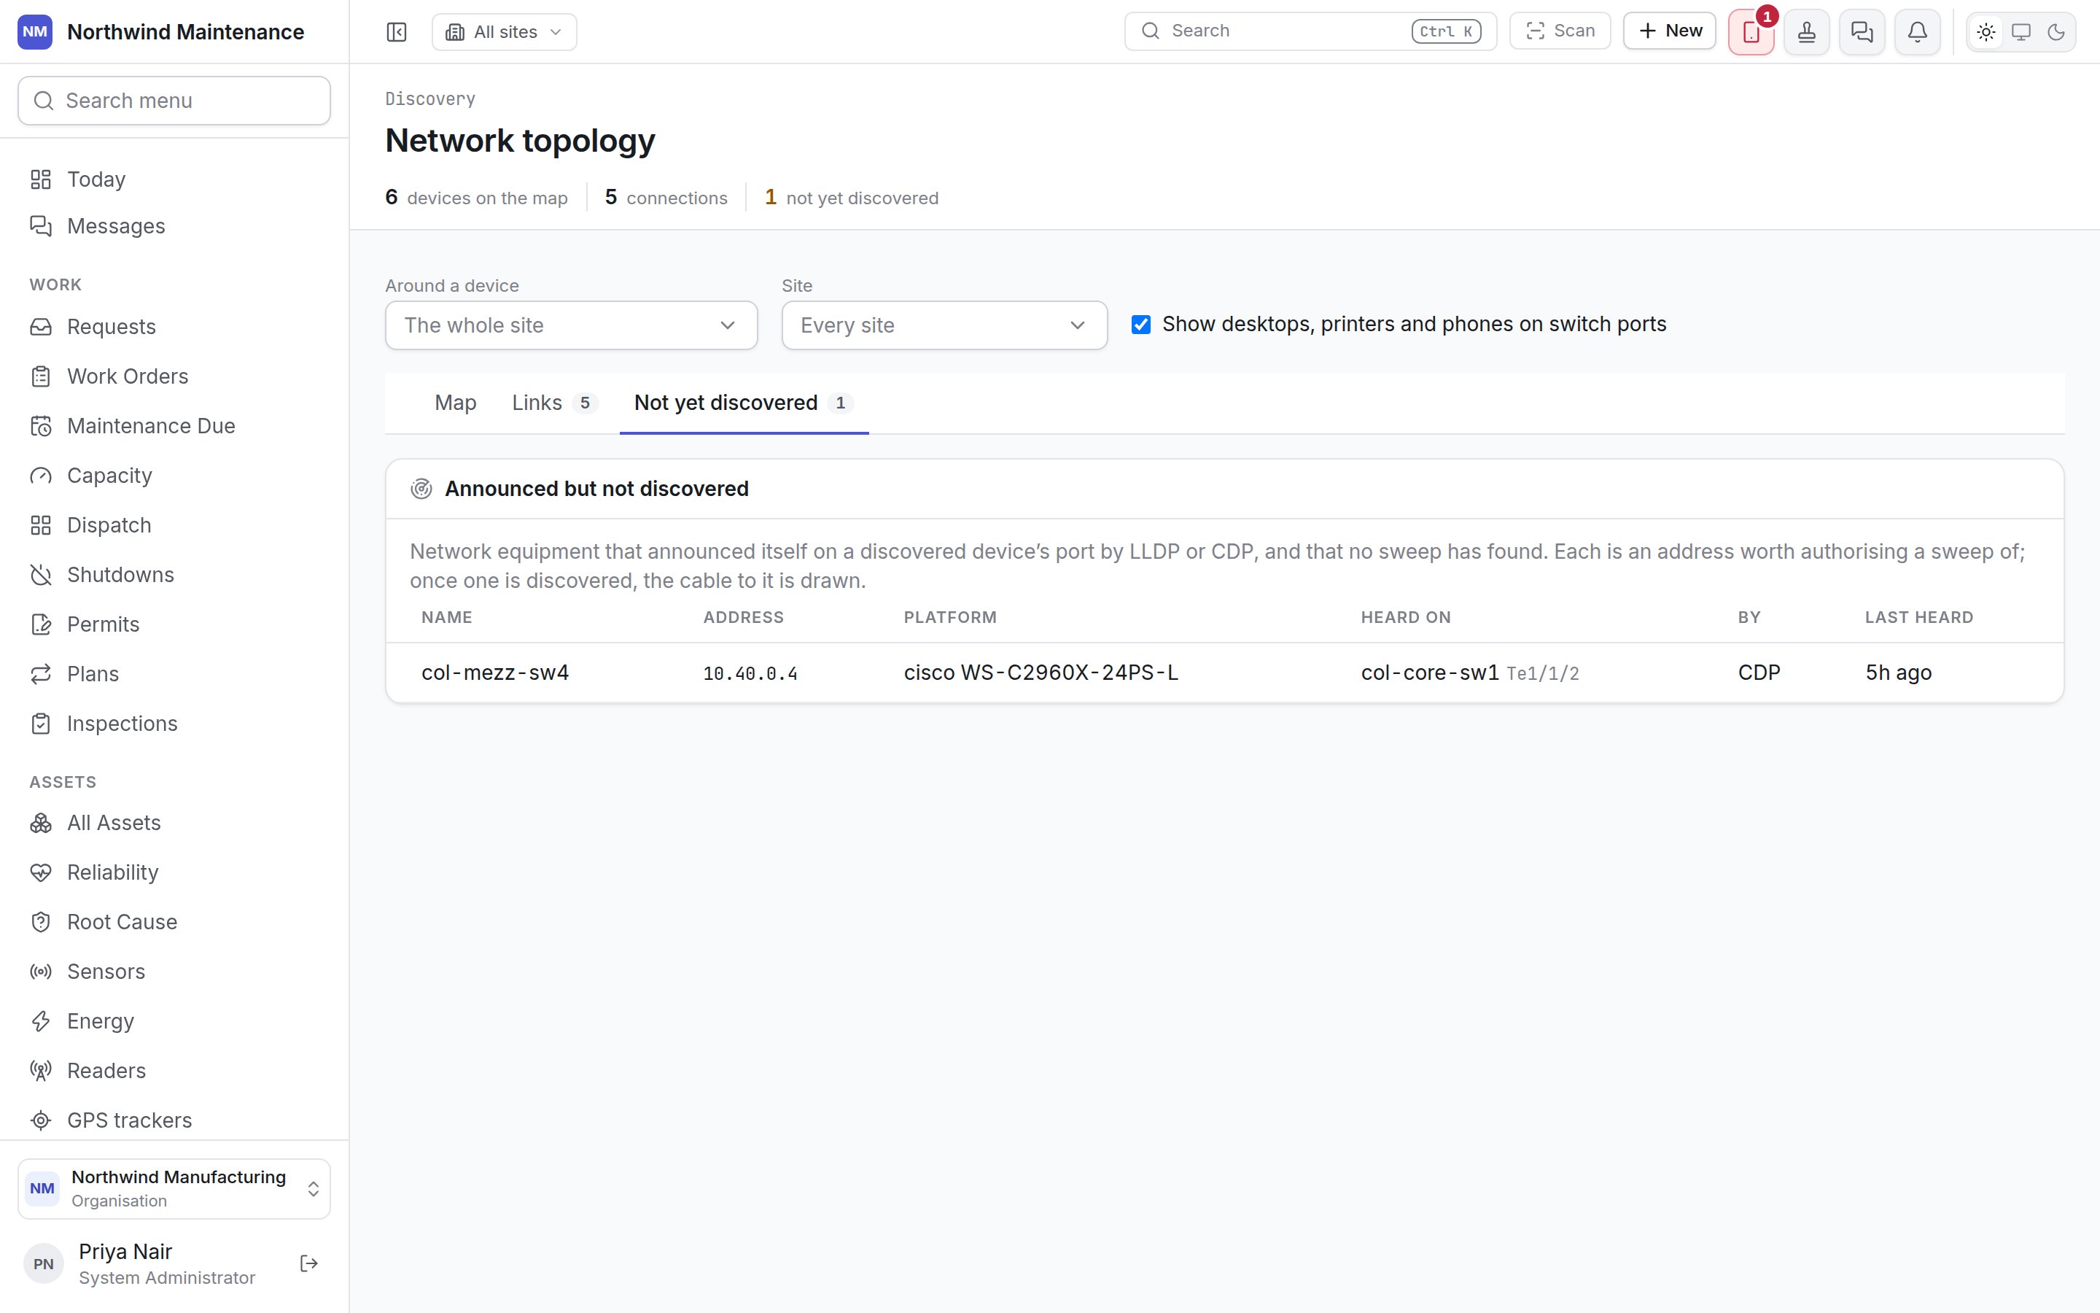The width and height of the screenshot is (2100, 1313).
Task: Open Messages in the sidebar
Action: (174, 226)
